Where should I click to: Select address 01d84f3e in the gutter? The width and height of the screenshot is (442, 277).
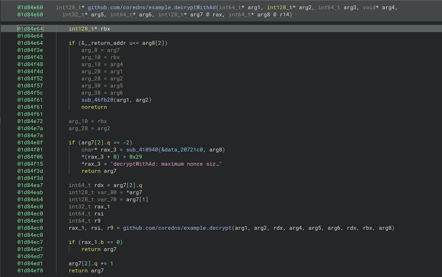click(x=30, y=50)
